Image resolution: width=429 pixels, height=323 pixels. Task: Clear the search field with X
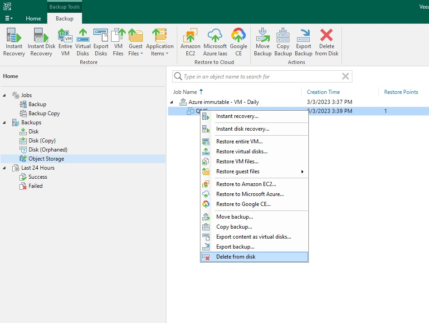point(346,76)
